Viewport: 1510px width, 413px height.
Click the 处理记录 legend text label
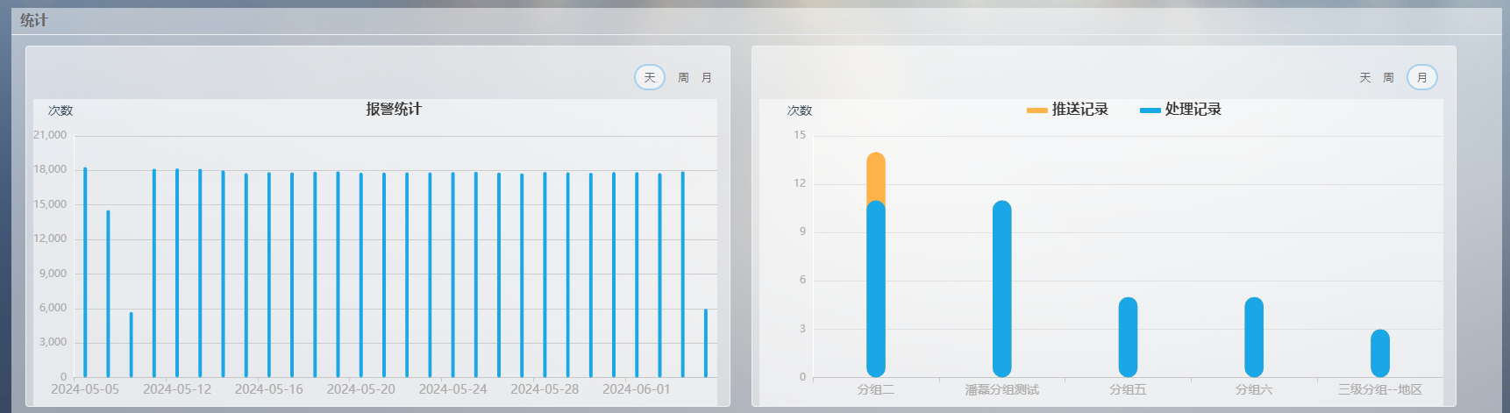click(1193, 110)
